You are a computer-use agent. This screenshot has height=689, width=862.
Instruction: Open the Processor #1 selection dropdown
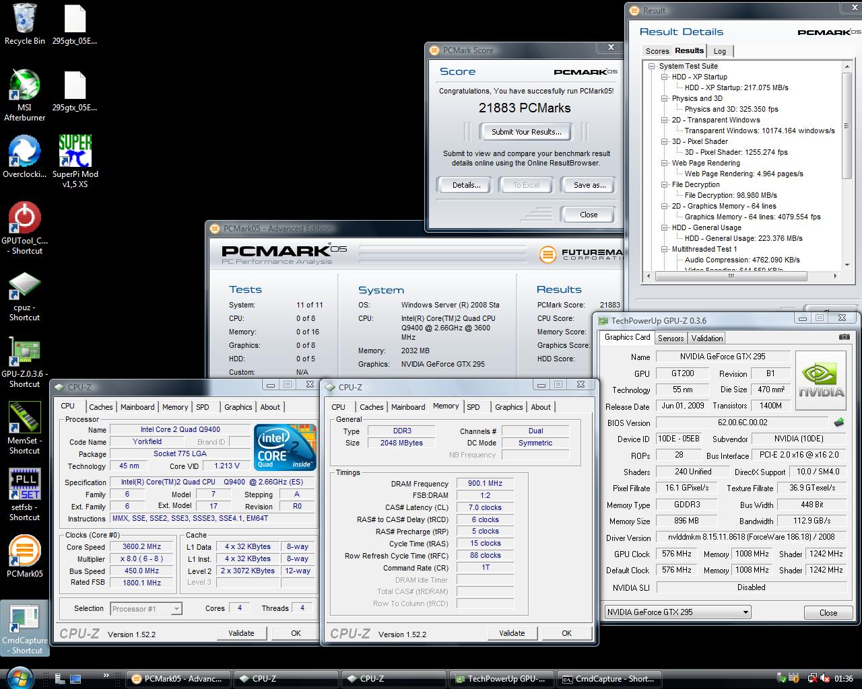tap(146, 608)
